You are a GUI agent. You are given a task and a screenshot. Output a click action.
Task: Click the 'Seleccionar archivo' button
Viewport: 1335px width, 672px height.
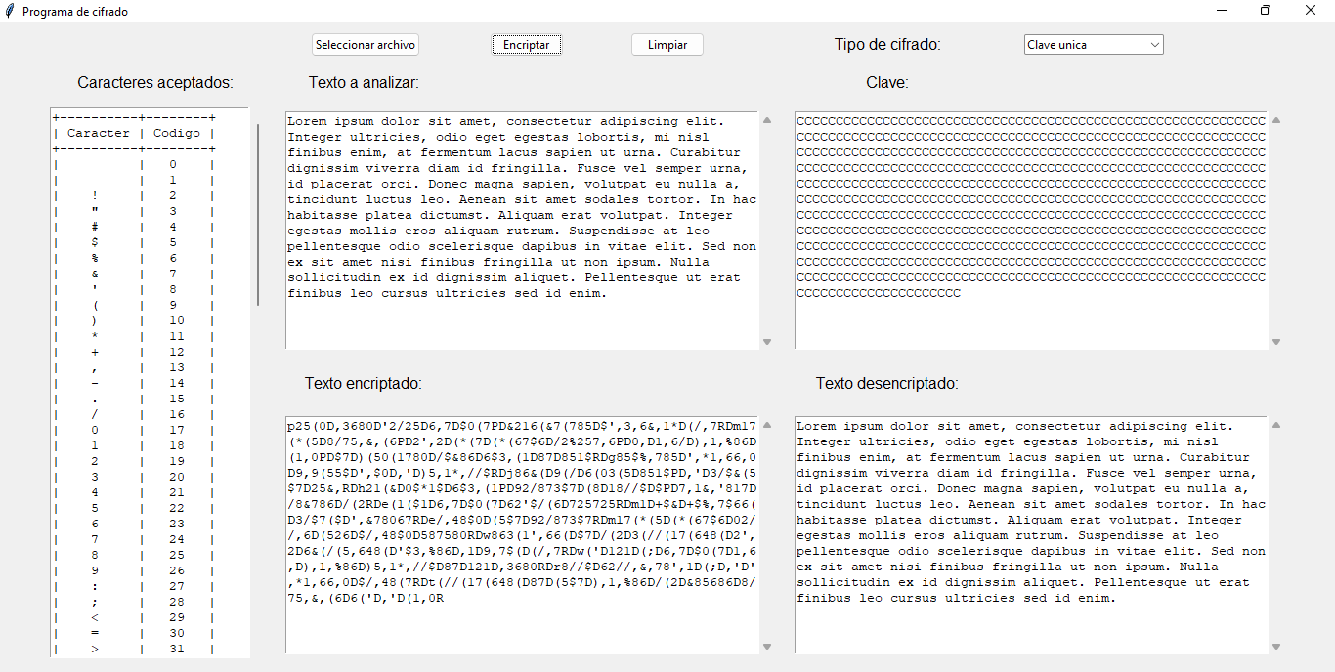coord(366,44)
